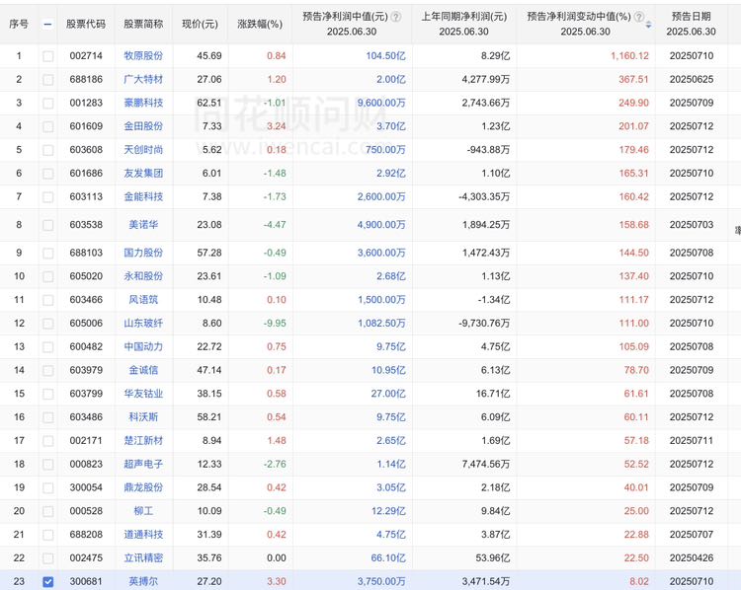This screenshot has width=741, height=590.
Task: Open help icon beside 预告净利润中值(元) header
Action: (x=396, y=17)
